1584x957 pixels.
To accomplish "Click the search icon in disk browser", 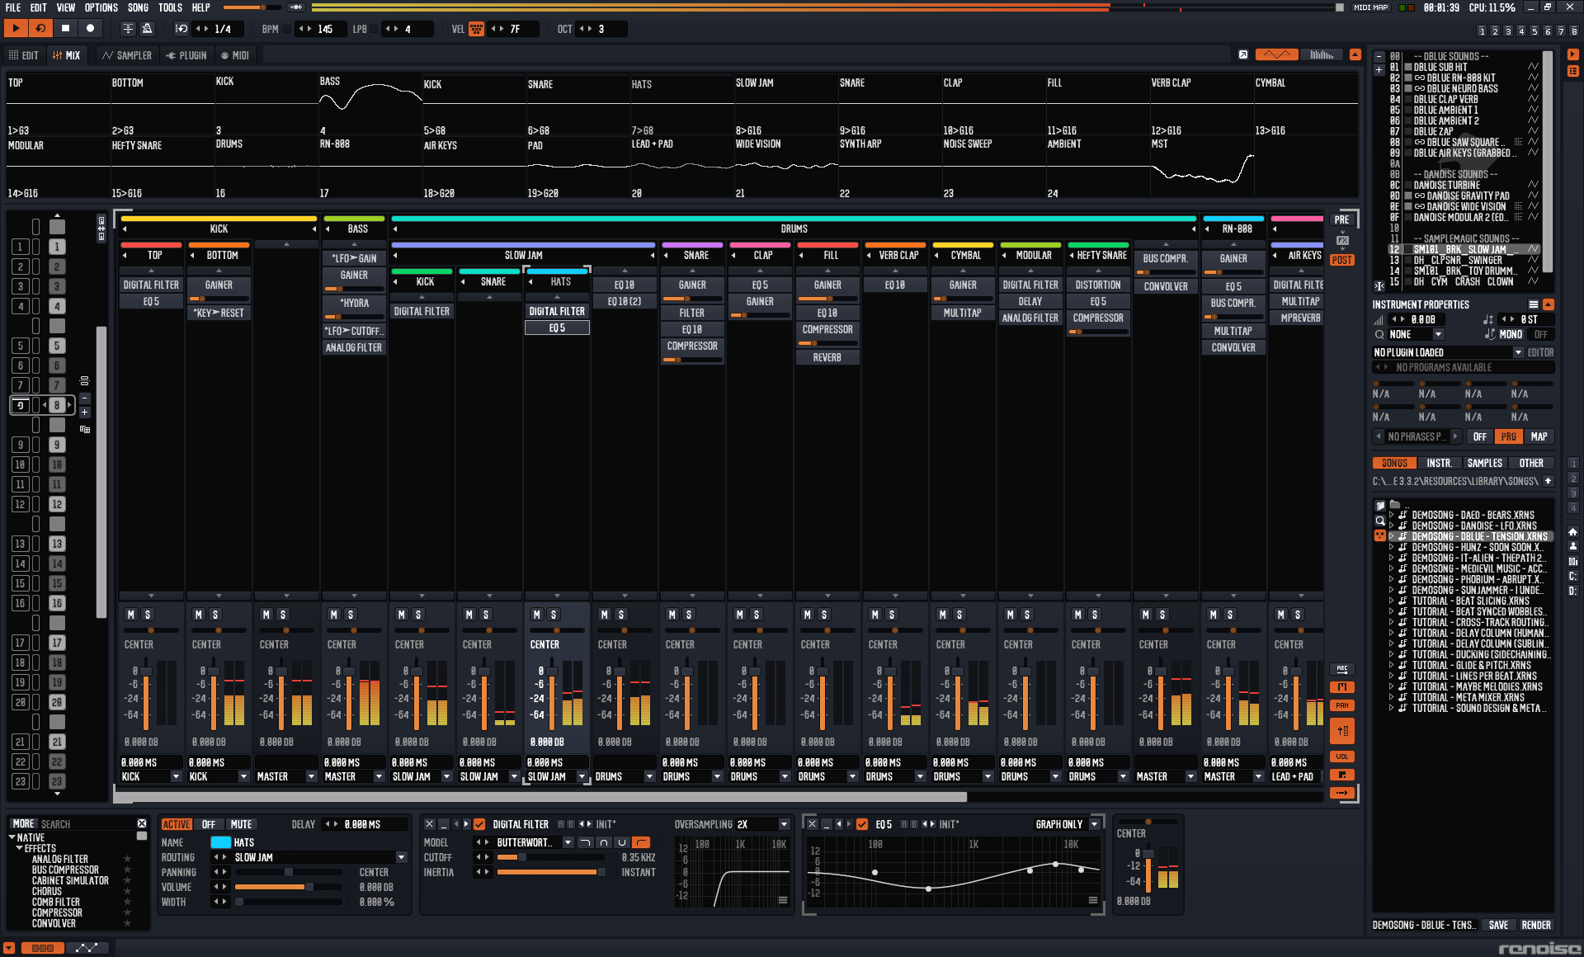I will (x=1379, y=521).
